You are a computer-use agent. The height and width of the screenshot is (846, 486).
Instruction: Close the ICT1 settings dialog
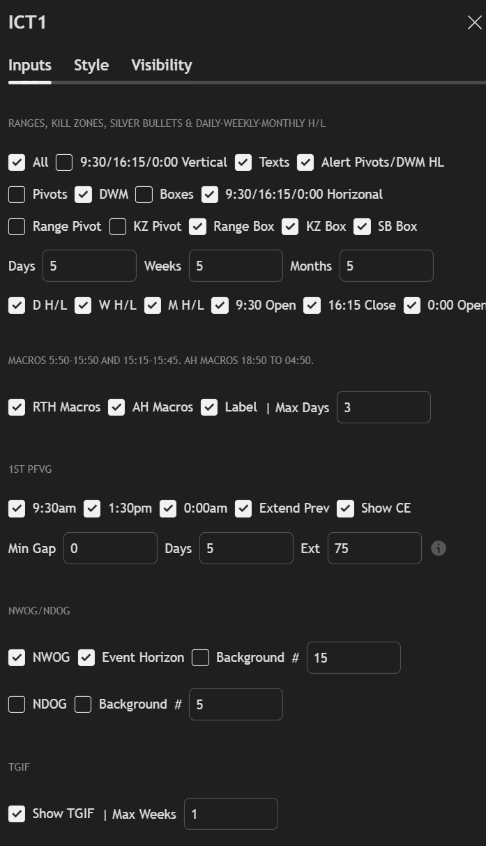click(x=474, y=23)
